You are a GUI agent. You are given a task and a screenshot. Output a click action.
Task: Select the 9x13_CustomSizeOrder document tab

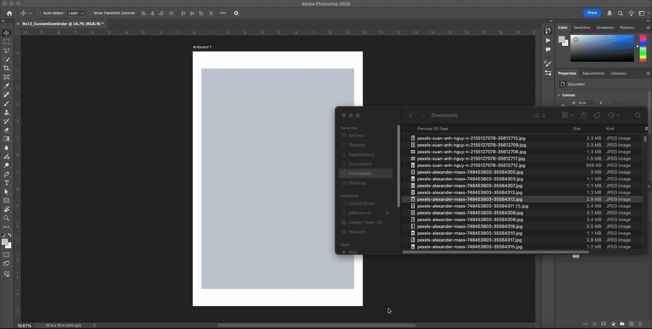pyautogui.click(x=63, y=24)
